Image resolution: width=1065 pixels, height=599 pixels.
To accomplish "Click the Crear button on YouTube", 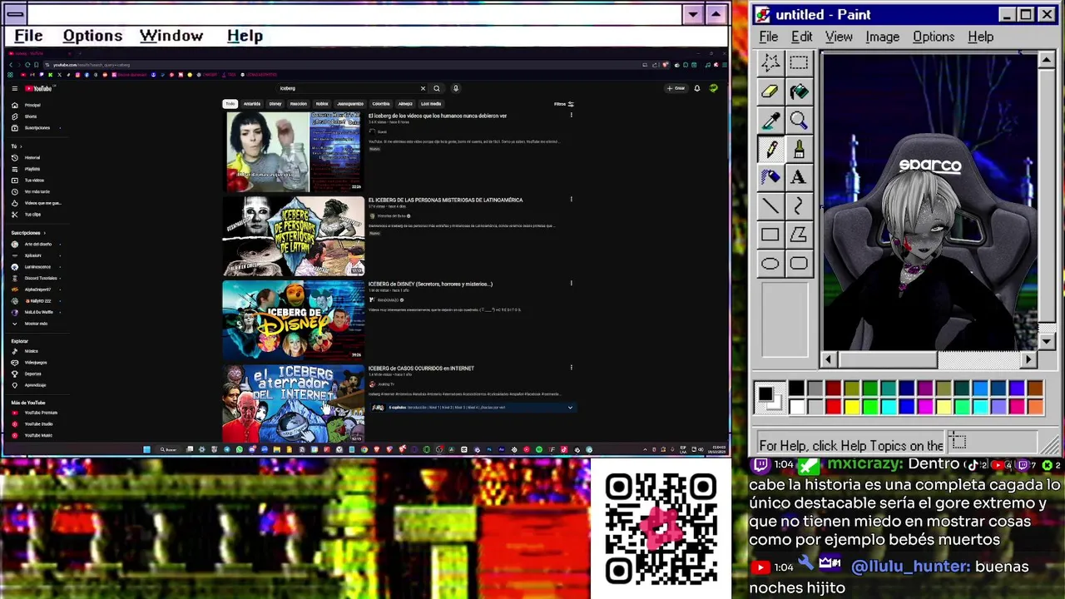I will coord(676,88).
